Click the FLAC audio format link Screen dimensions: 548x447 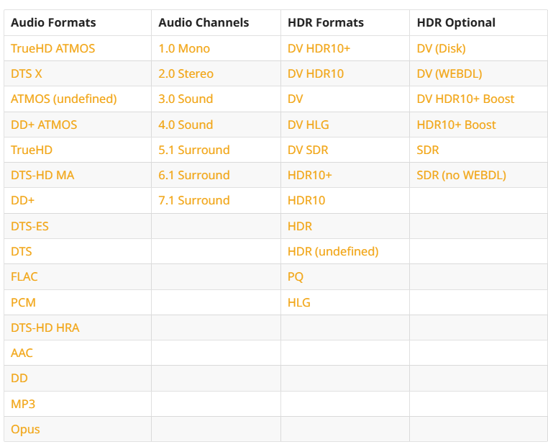[x=24, y=276]
